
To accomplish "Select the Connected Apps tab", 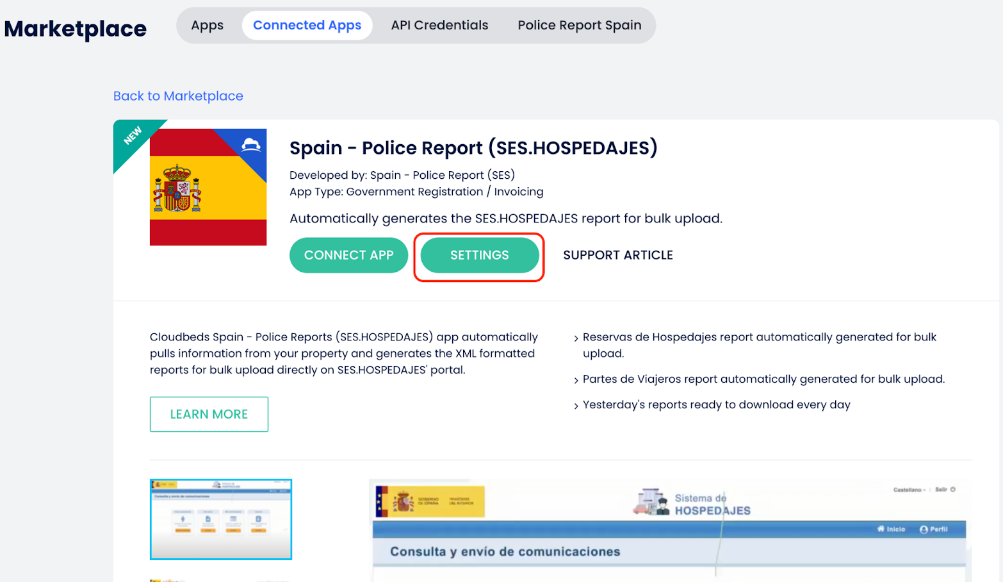I will 307,26.
